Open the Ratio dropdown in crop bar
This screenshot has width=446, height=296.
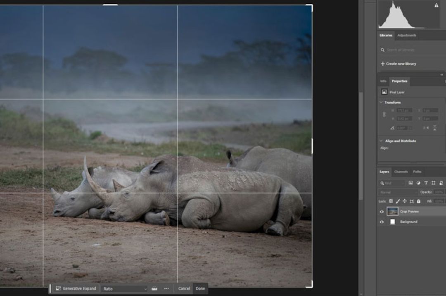tap(124, 289)
